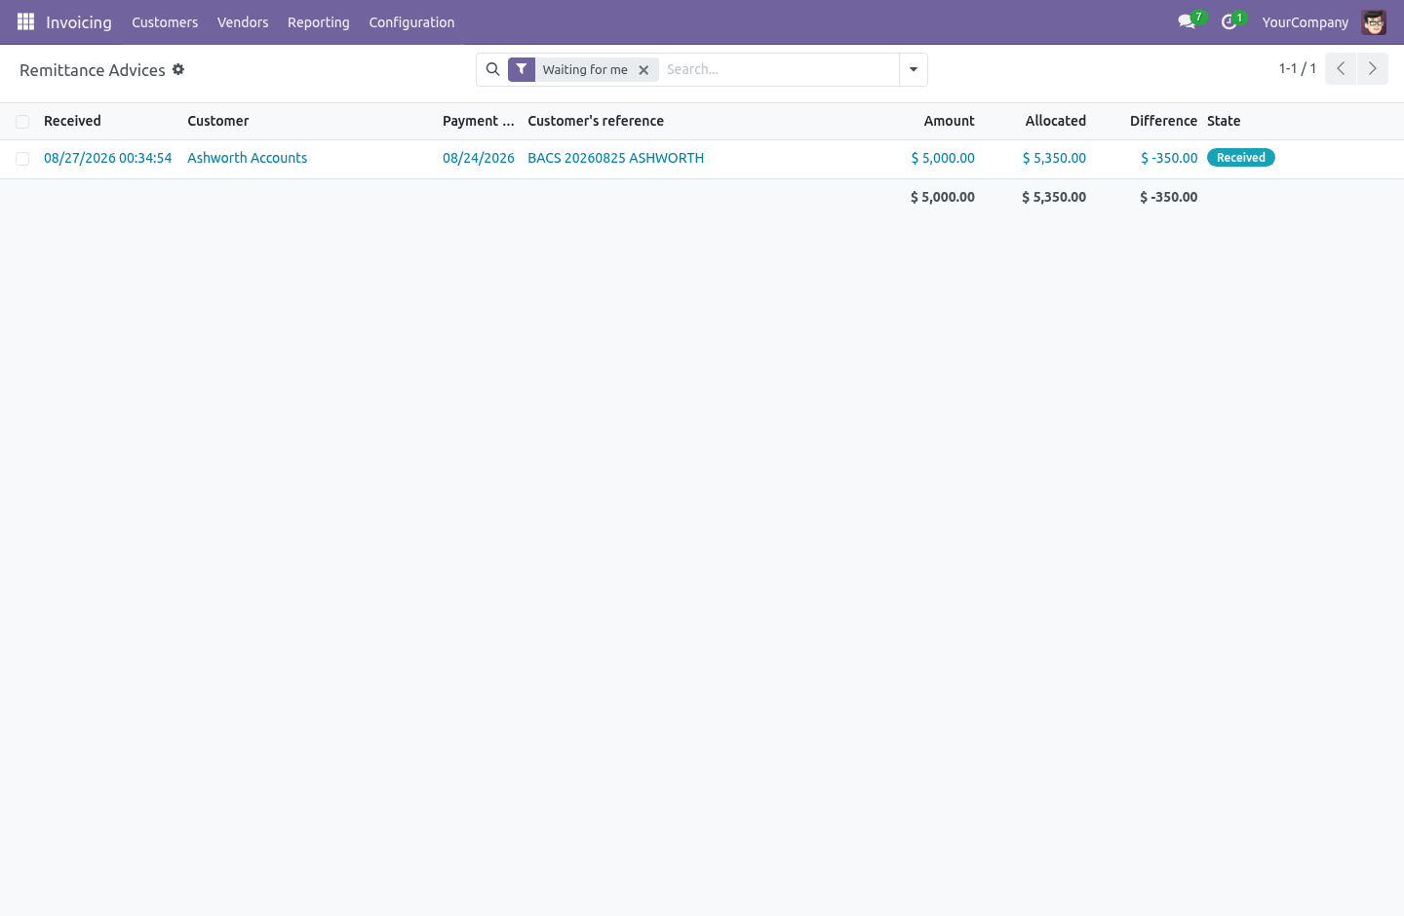Go to the previous page arrow
The height and width of the screenshot is (916, 1404).
pos(1341,68)
